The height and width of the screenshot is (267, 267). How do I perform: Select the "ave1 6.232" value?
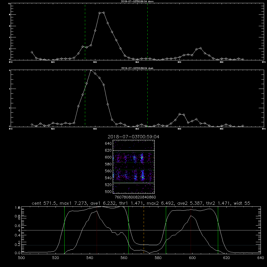(x=103, y=203)
